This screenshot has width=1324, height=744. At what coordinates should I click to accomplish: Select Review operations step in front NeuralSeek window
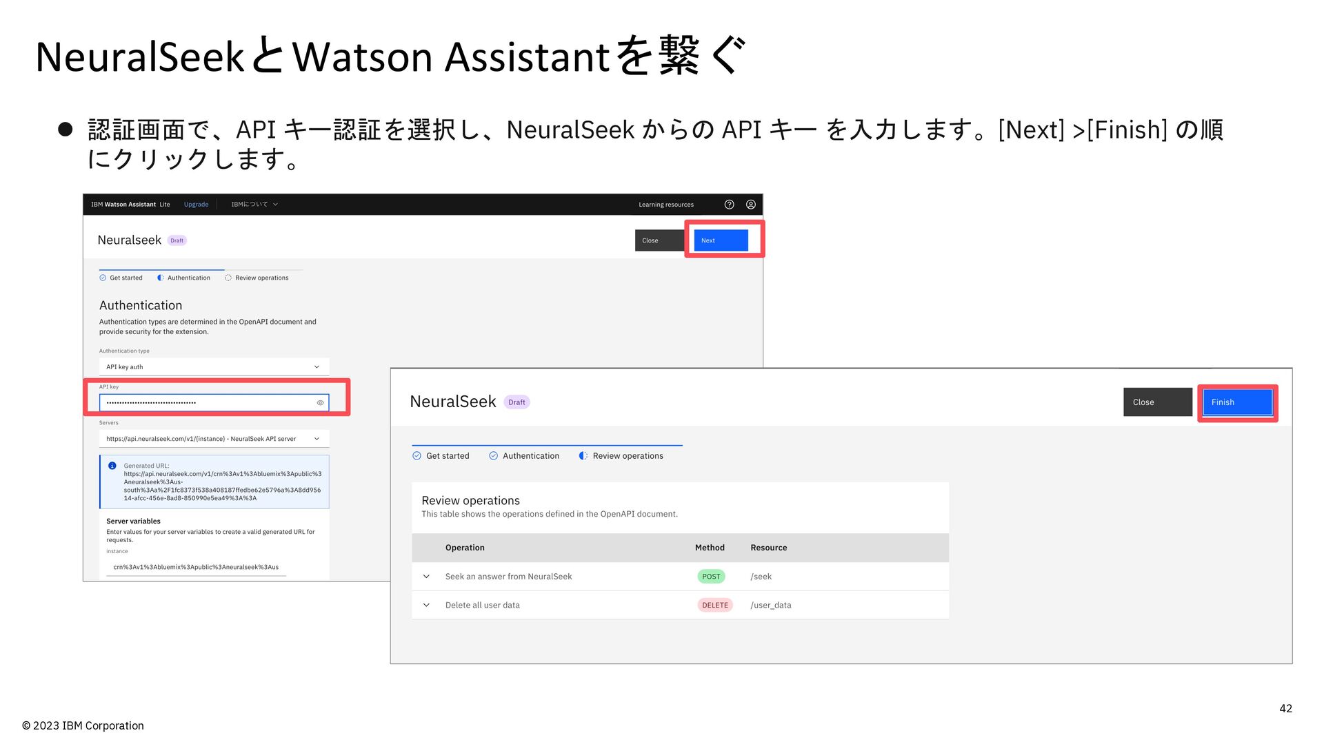[621, 456]
